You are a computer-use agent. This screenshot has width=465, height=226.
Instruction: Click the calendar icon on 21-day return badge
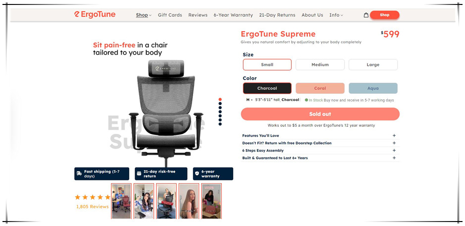[139, 173]
